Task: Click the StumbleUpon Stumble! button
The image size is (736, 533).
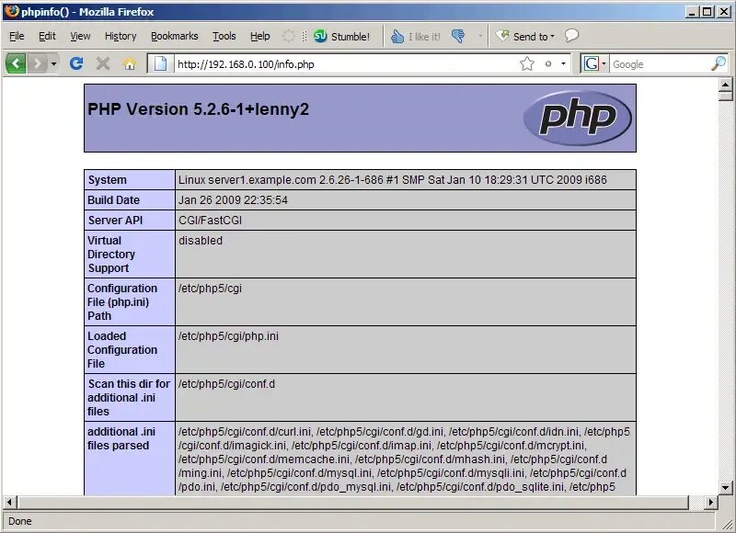Action: coord(341,36)
